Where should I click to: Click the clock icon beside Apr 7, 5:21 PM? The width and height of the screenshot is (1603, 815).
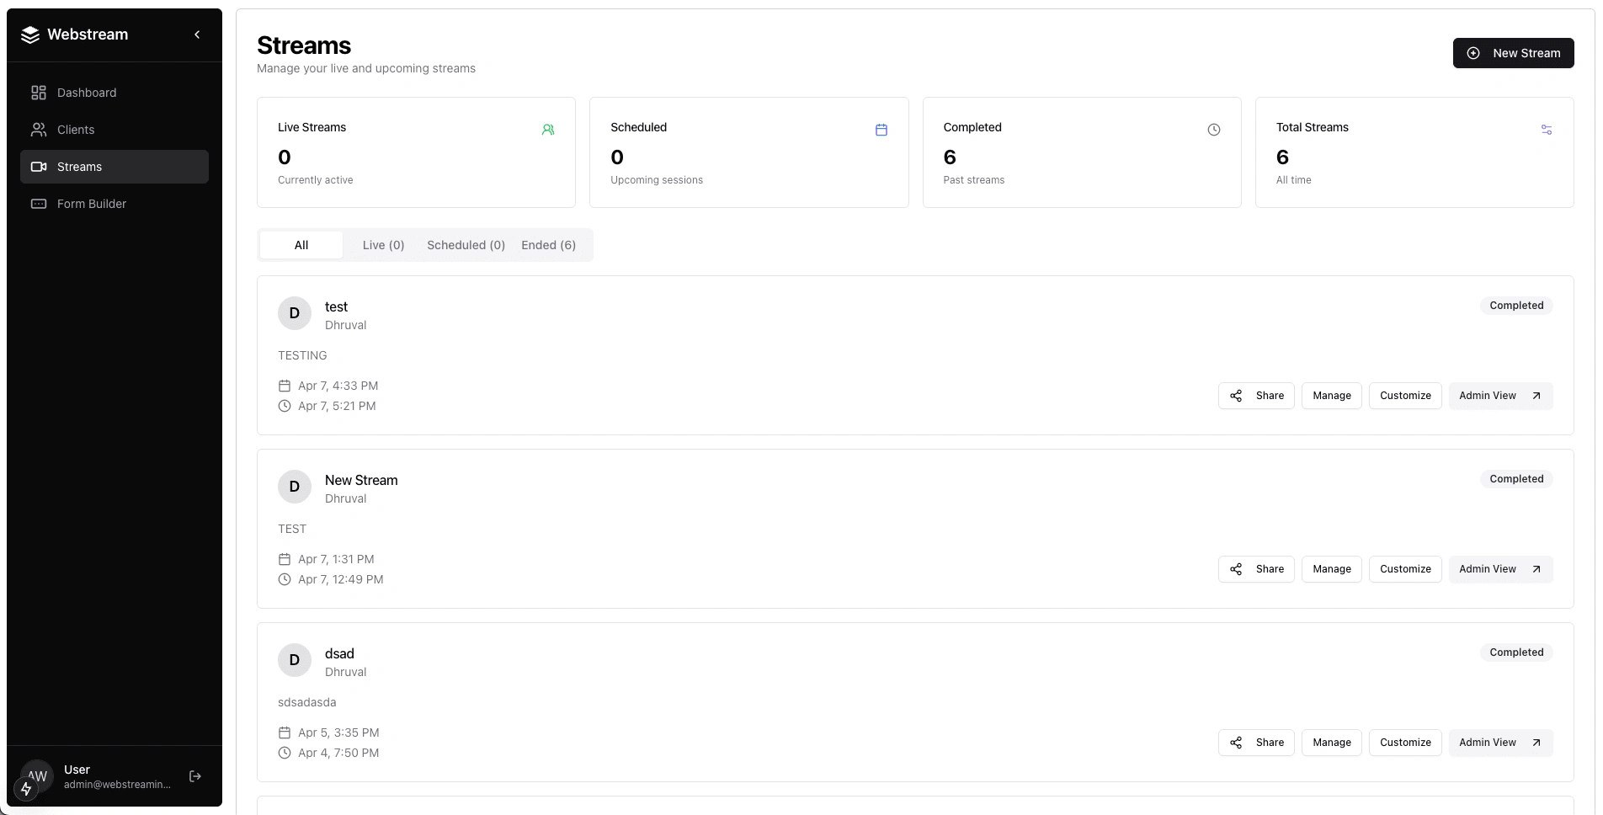[x=285, y=406]
